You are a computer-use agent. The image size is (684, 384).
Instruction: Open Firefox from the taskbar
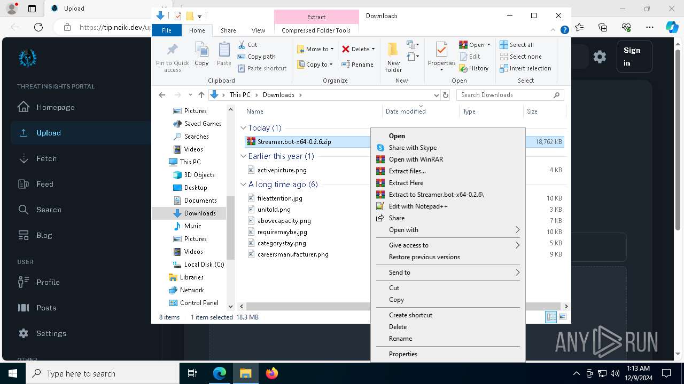272,373
